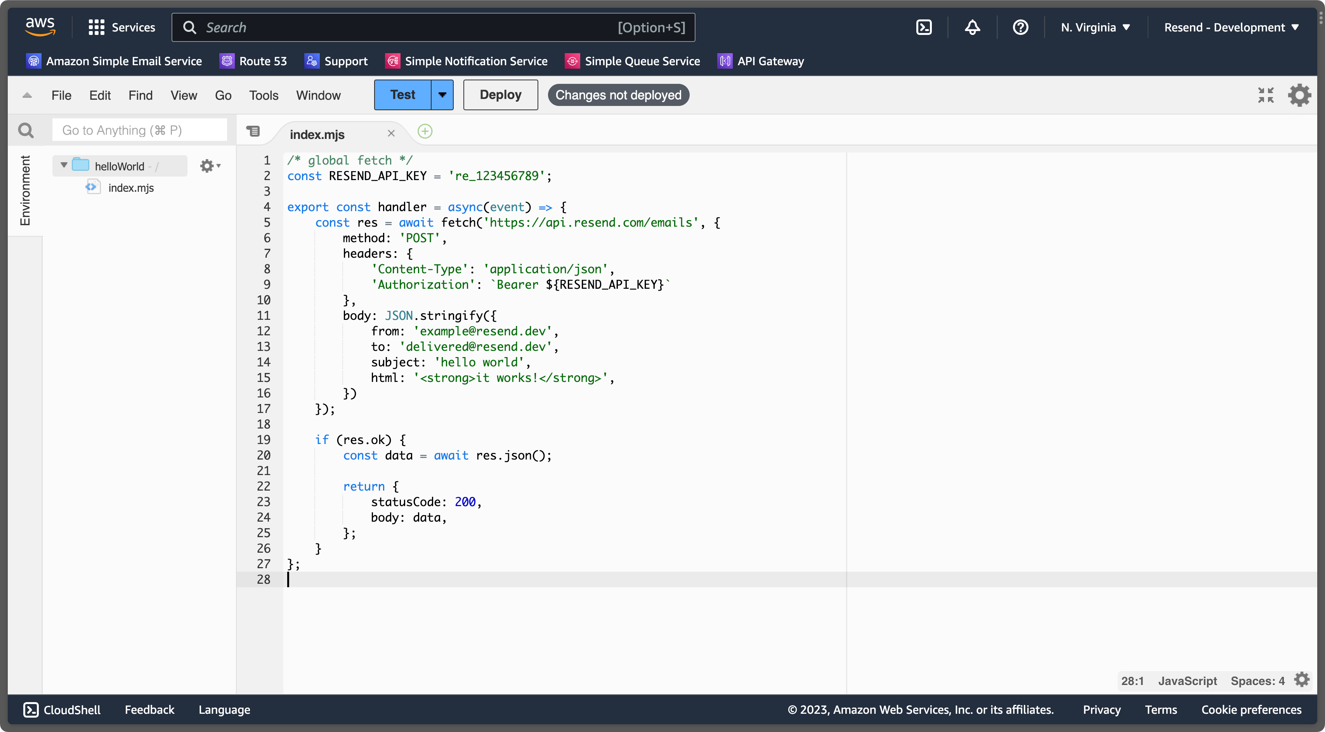
Task: Click the sidebar search magnifier icon
Action: [x=26, y=130]
